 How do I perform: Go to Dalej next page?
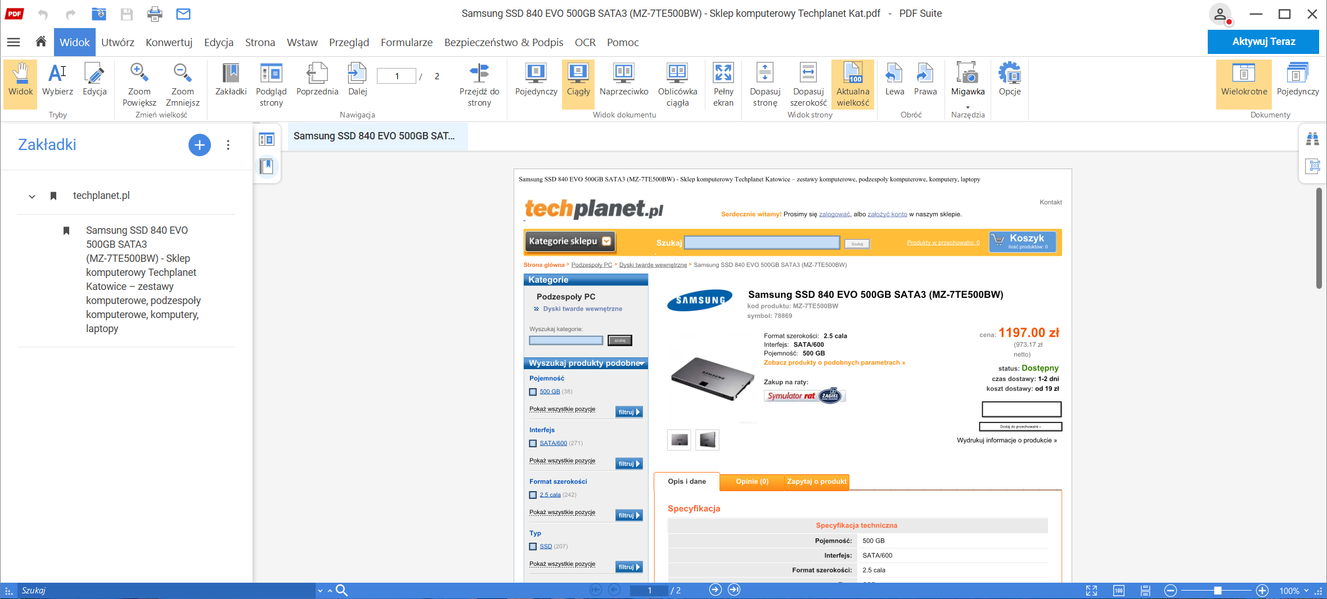tap(357, 80)
